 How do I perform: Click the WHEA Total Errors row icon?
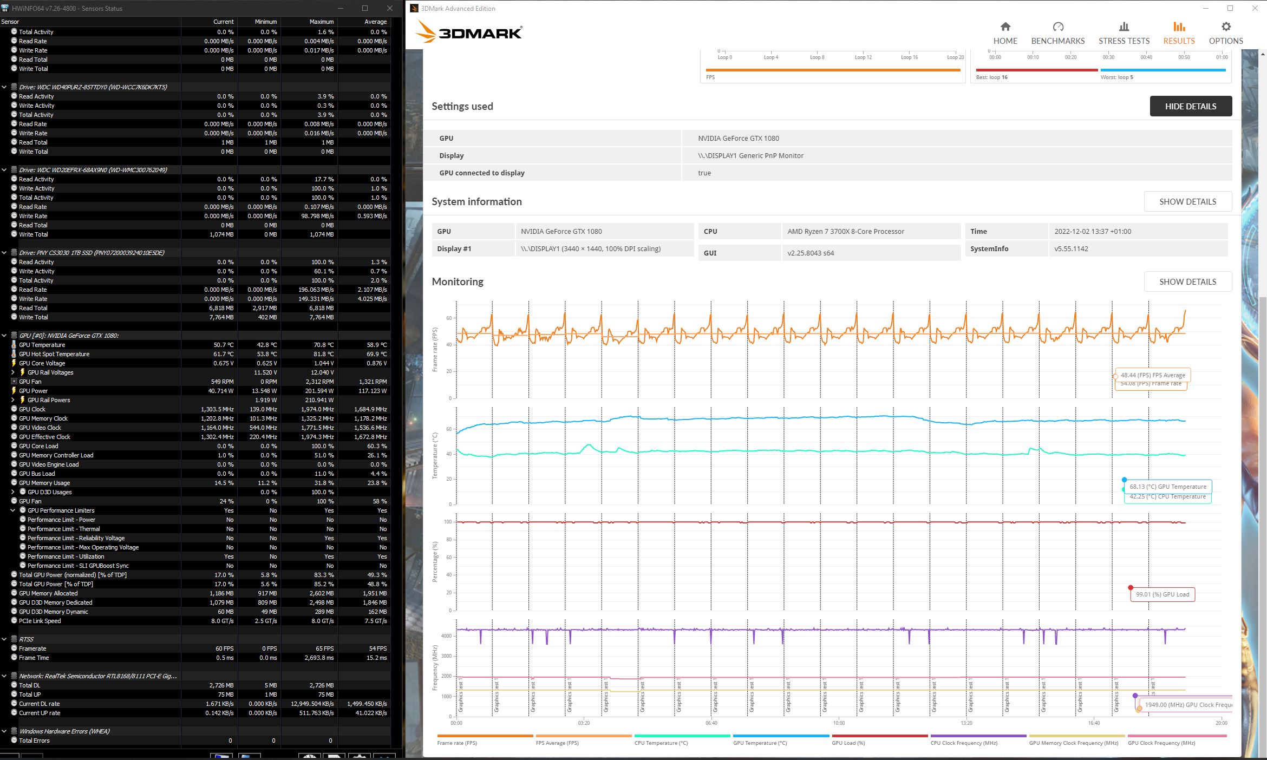click(x=14, y=741)
